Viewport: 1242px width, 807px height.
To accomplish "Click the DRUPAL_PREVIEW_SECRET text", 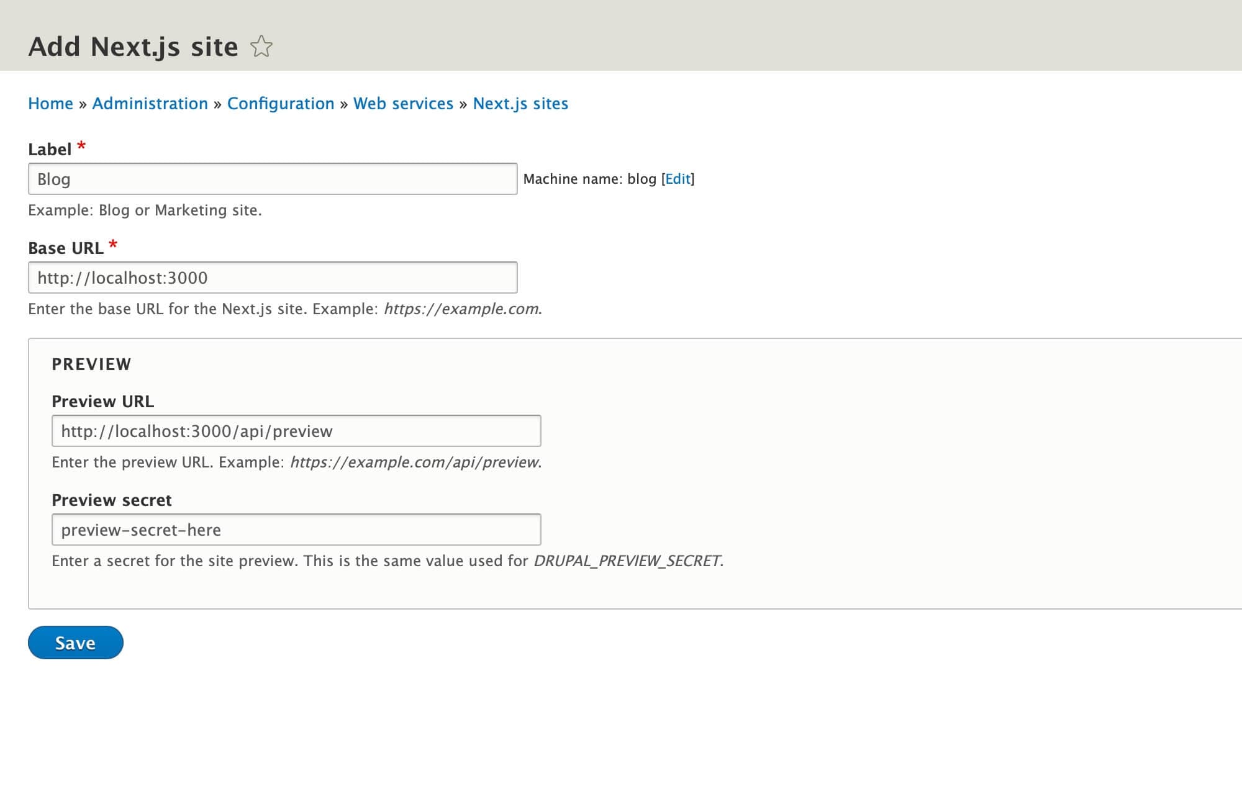I will coord(627,561).
